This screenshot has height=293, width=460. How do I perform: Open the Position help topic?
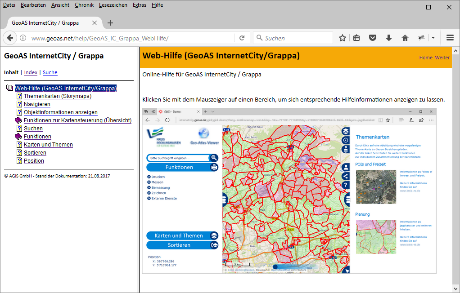(34, 161)
